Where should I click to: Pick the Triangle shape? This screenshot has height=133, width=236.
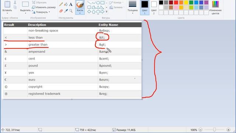98,7
